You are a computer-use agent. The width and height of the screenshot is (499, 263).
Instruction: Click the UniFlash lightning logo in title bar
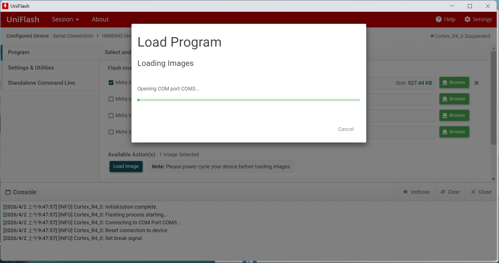[5, 6]
